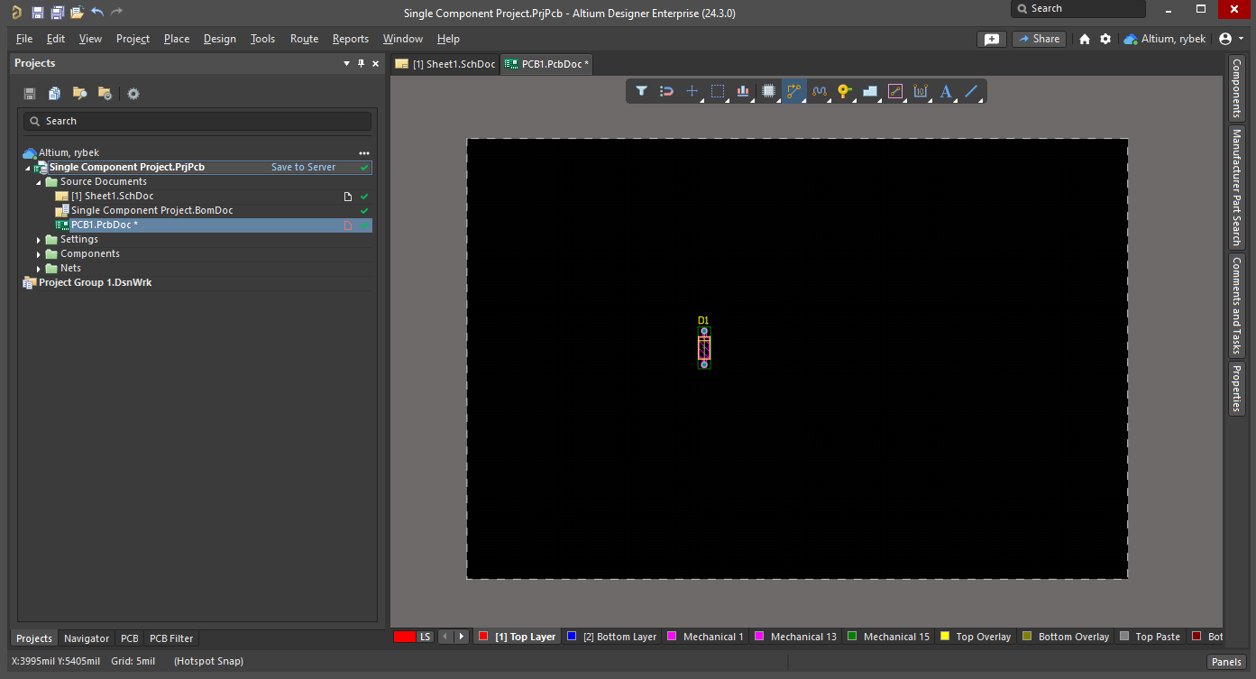This screenshot has width=1256, height=679.
Task: Click the project options folder-gear icon
Action: coord(105,93)
